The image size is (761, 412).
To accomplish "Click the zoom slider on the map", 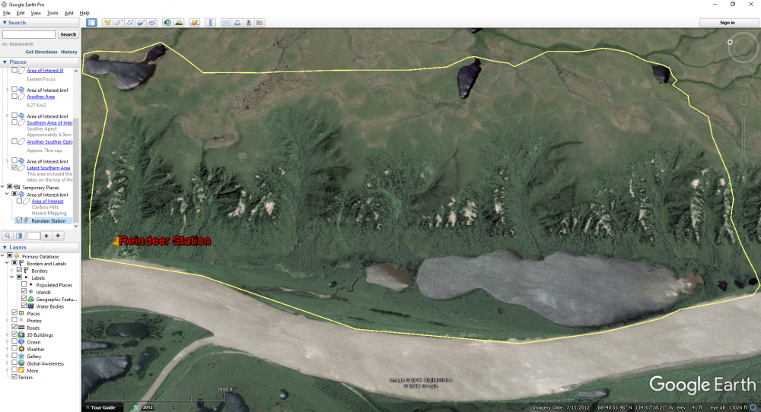I will click(743, 136).
